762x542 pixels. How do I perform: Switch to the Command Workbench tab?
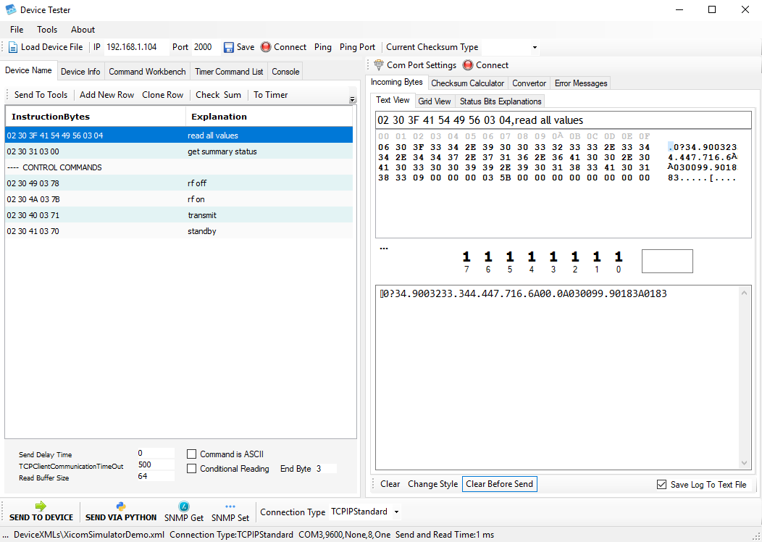click(147, 72)
